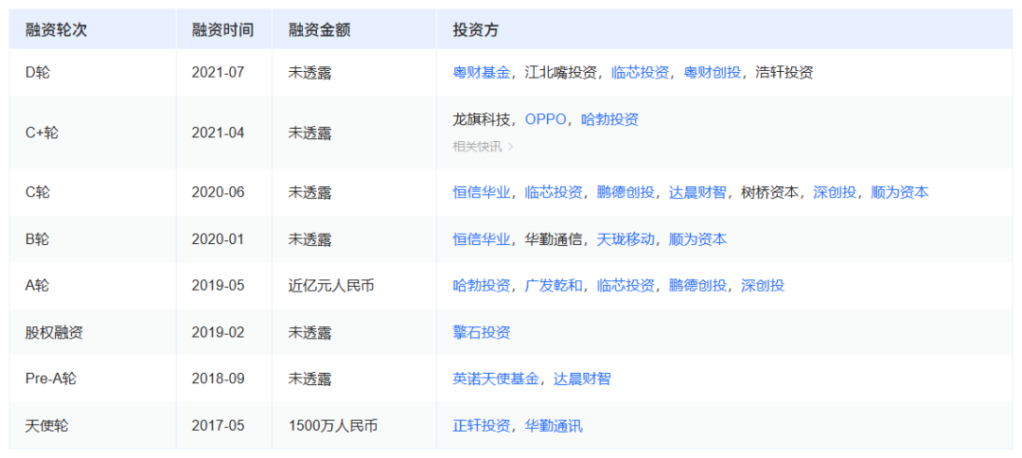Open 粤财创投 investor link

click(x=712, y=72)
